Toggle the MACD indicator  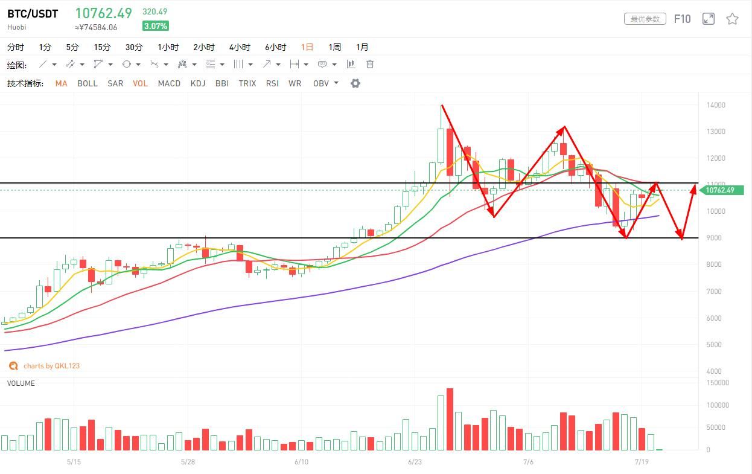(169, 83)
